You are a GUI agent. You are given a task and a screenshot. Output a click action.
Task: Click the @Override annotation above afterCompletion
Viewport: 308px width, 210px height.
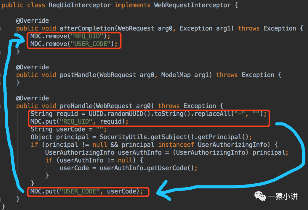point(33,20)
